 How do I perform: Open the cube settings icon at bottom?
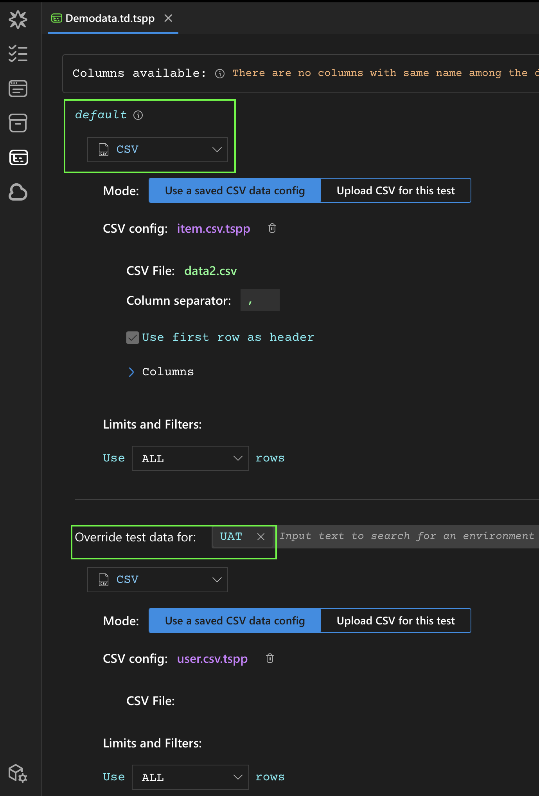(x=18, y=773)
